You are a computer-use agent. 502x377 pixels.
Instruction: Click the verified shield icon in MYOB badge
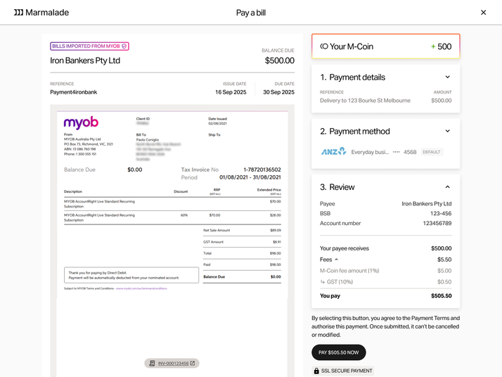pyautogui.click(x=124, y=46)
